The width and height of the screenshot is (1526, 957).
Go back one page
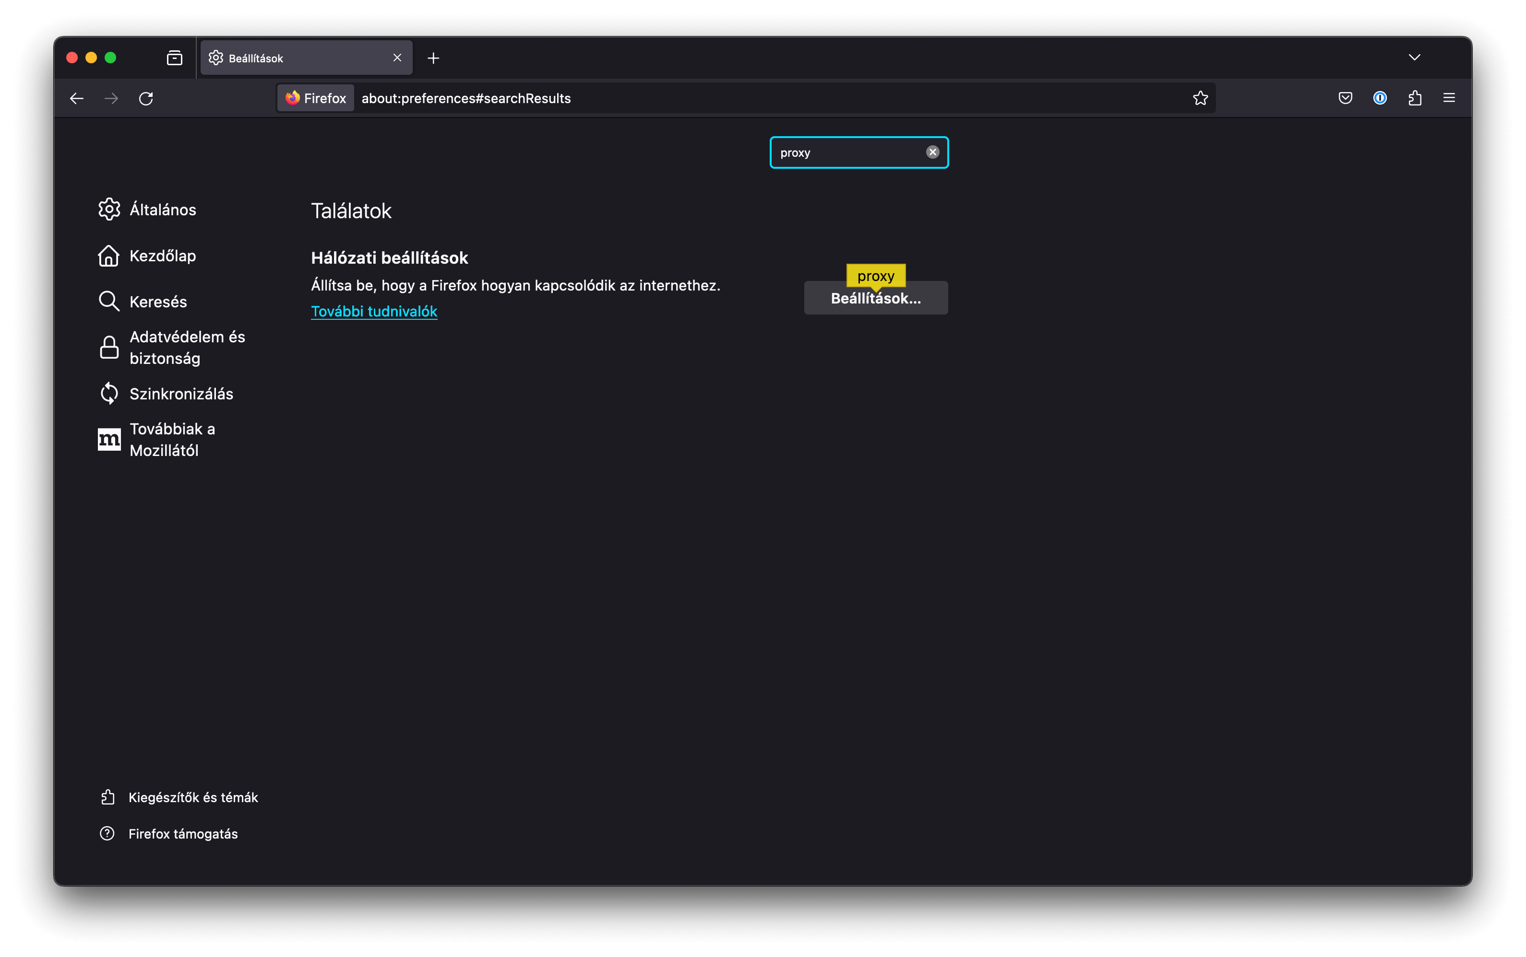point(77,98)
